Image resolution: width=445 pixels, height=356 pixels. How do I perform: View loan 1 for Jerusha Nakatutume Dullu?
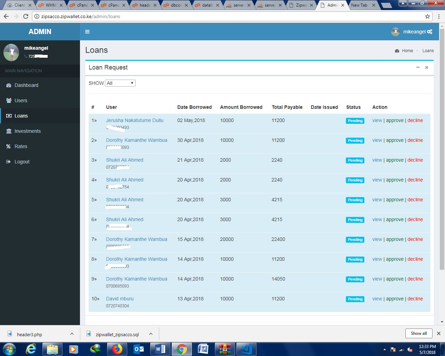(377, 120)
